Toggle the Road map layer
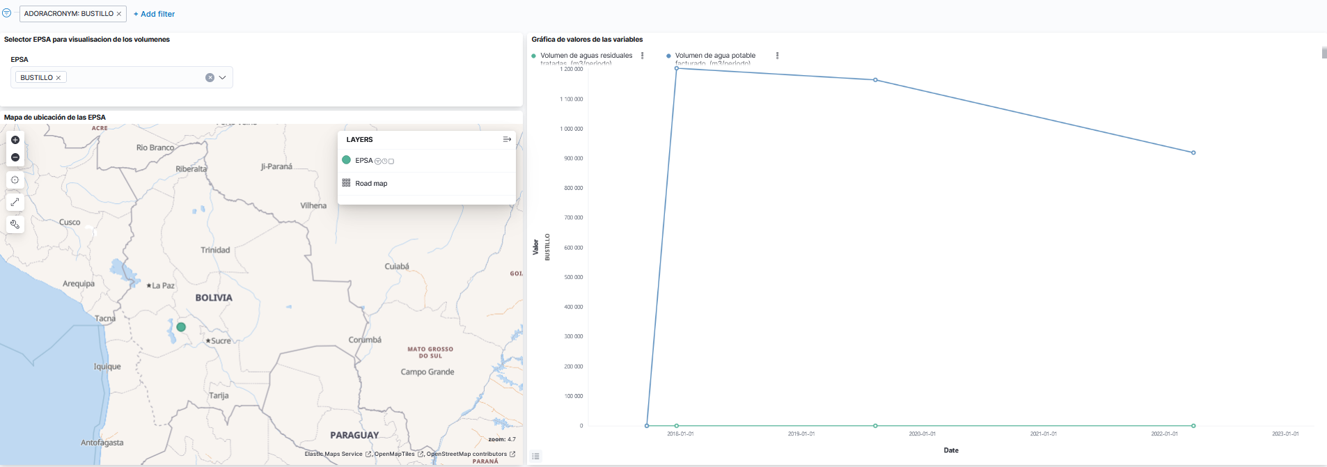1327x467 pixels. [x=371, y=184]
